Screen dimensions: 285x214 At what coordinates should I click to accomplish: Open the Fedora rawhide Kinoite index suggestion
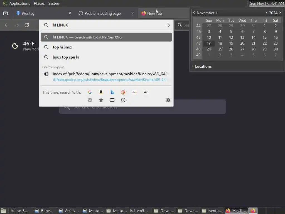tap(106, 77)
